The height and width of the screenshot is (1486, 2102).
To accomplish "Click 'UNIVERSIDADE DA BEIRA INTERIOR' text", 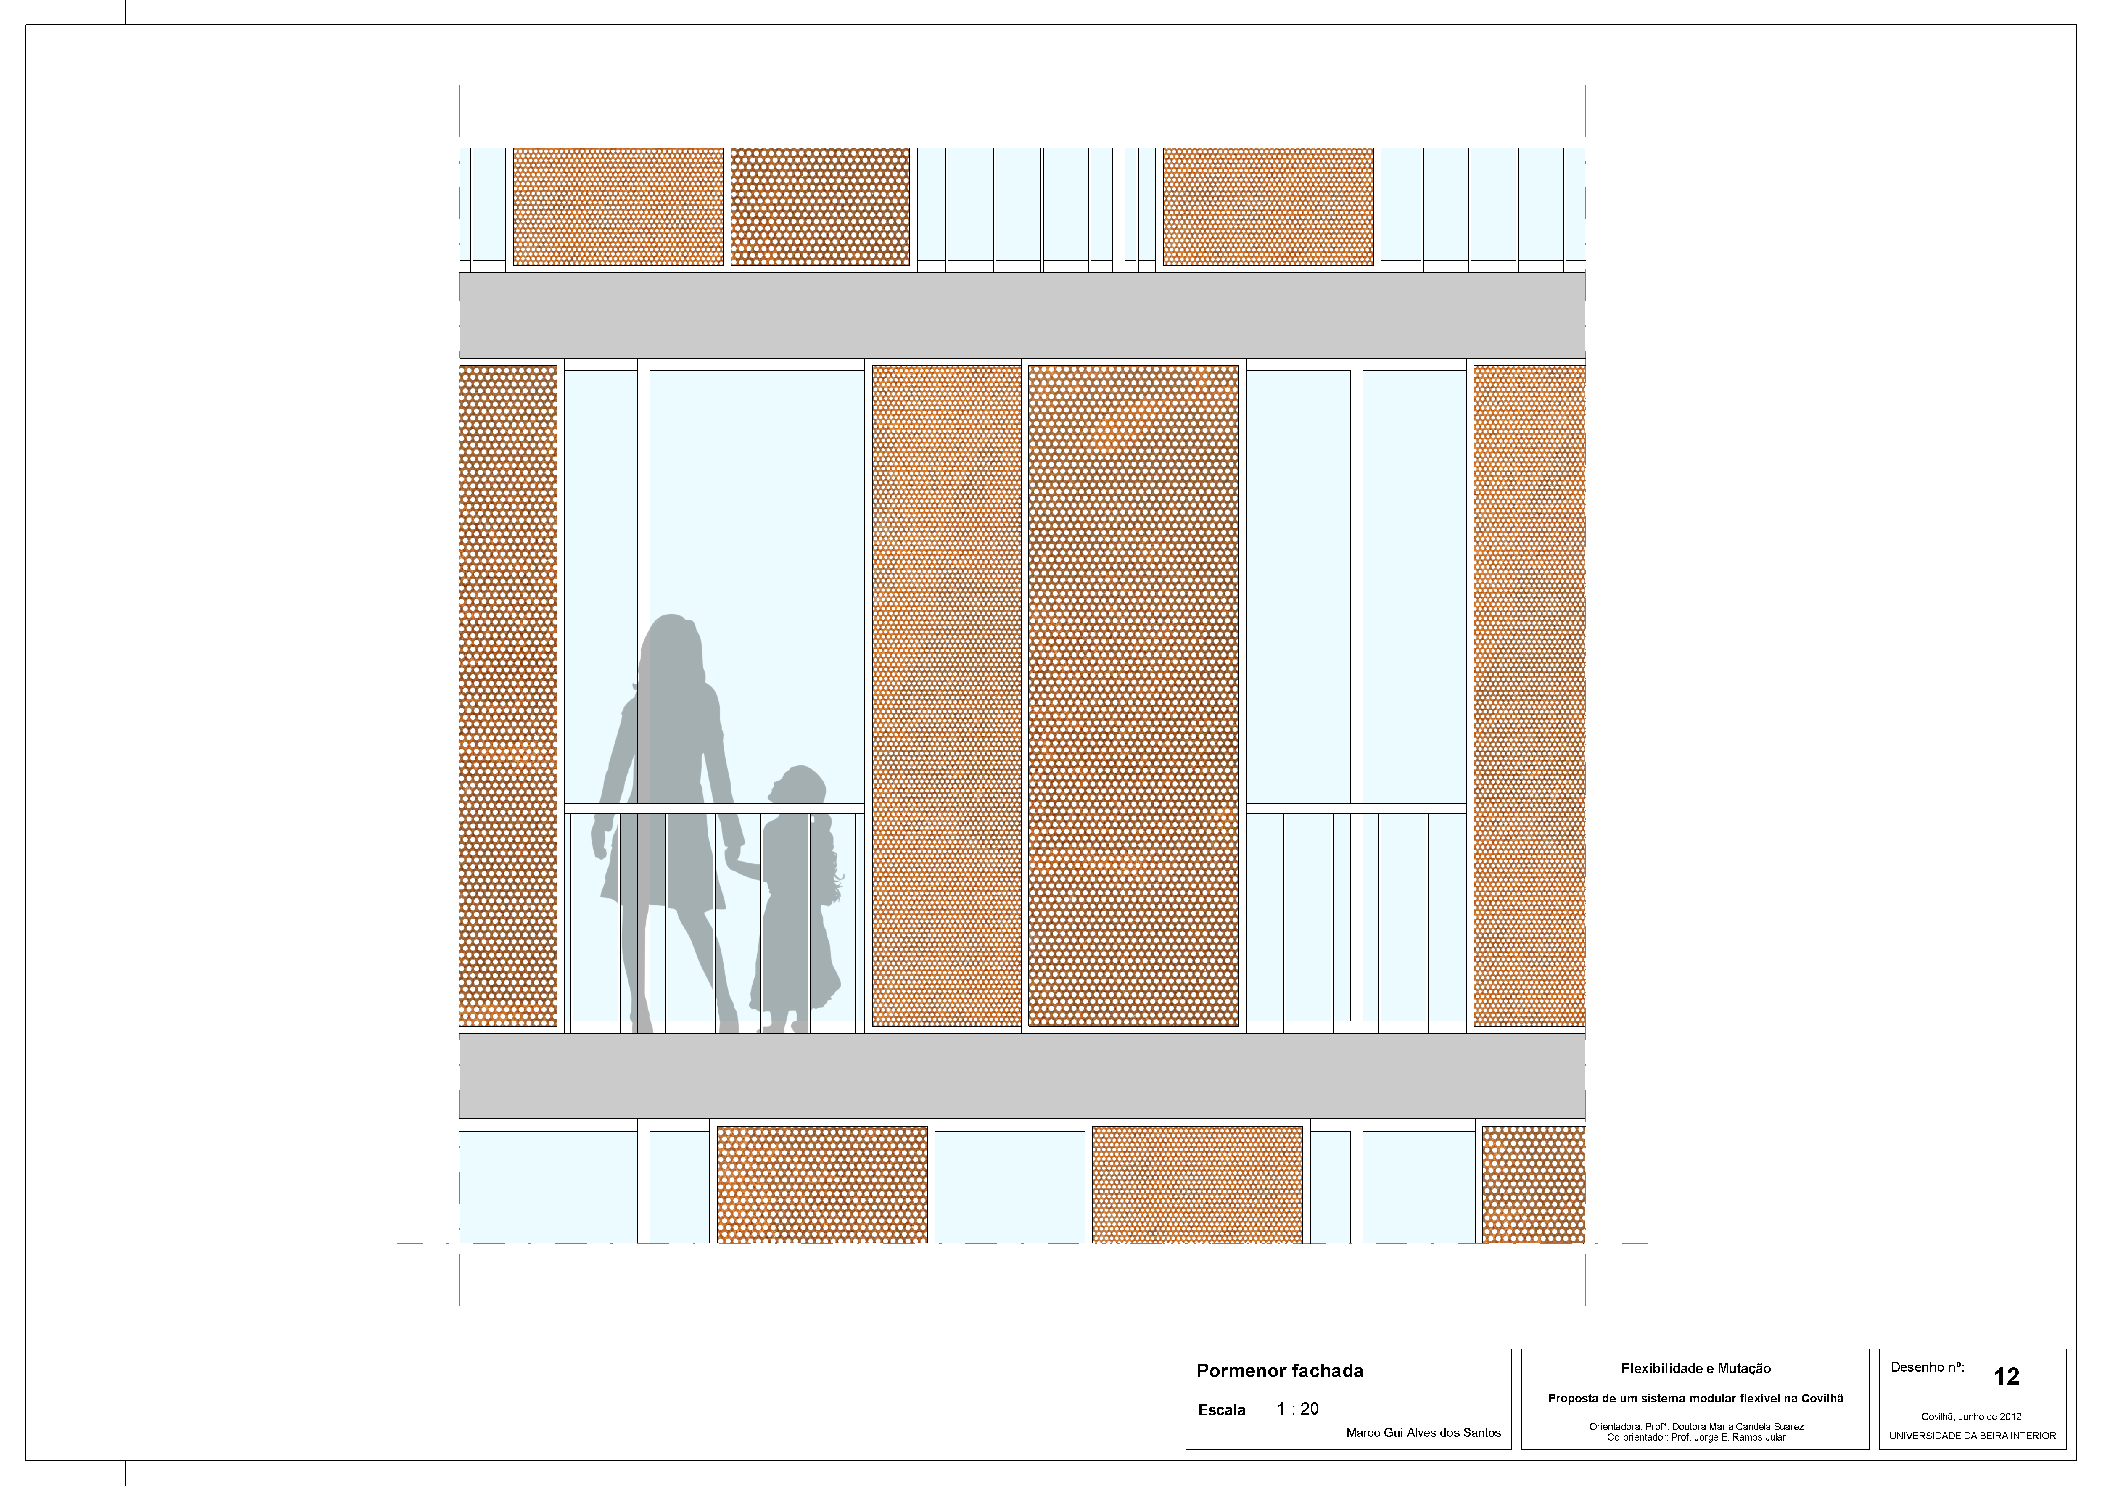I will 1972,1436.
